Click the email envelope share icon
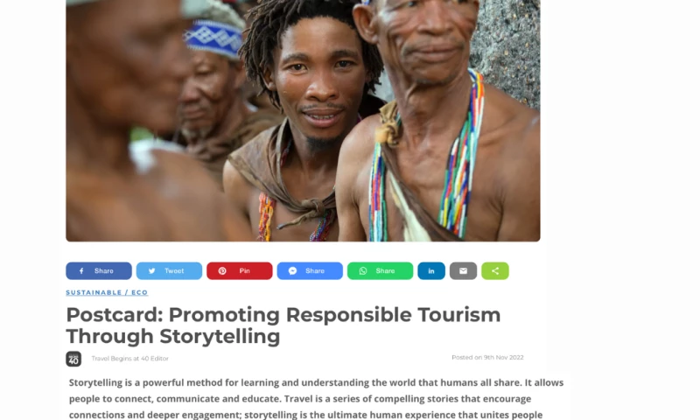Viewport: 700px width, 420px height. pyautogui.click(x=464, y=271)
